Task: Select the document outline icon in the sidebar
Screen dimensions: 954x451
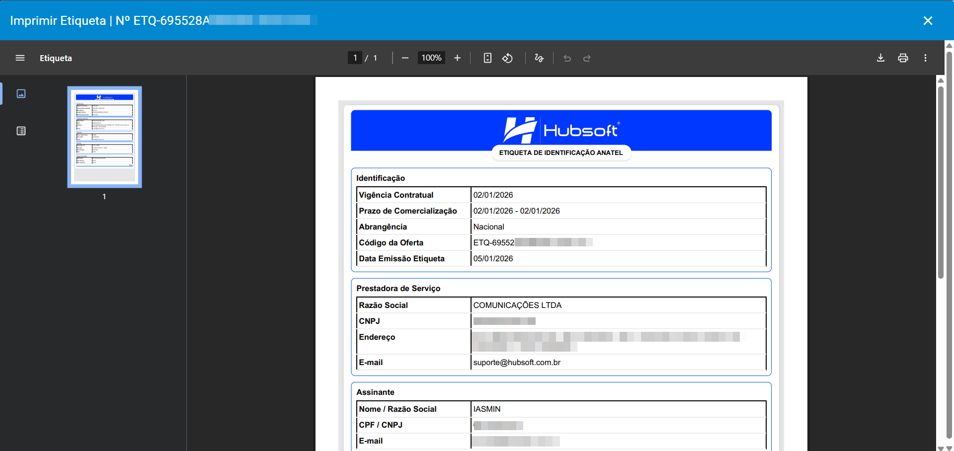Action: [20, 131]
